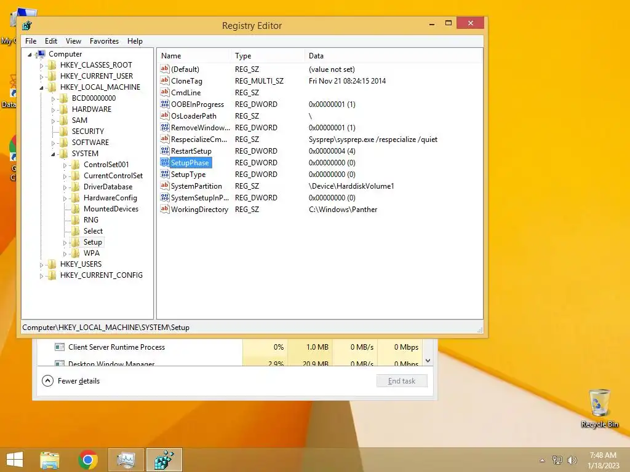
Task: Click the SetupType DWORD icon
Action: coord(165,174)
